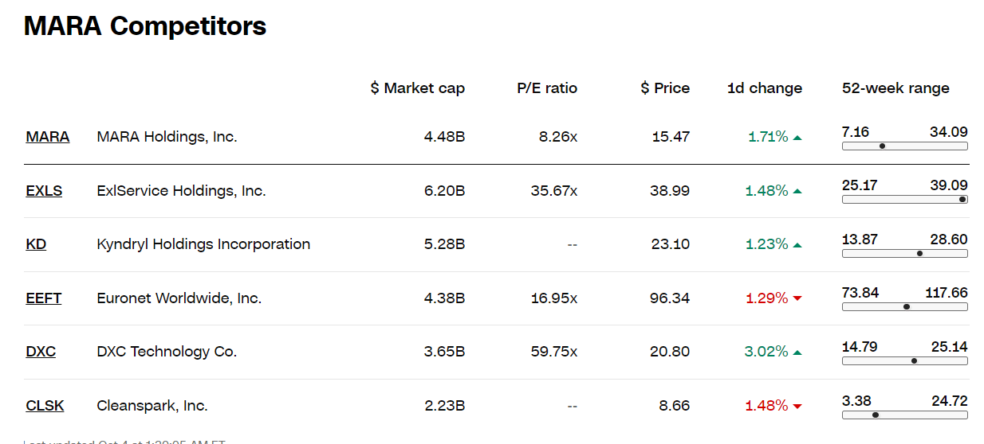Click the green up arrow beside DXC 3.02%

(797, 352)
